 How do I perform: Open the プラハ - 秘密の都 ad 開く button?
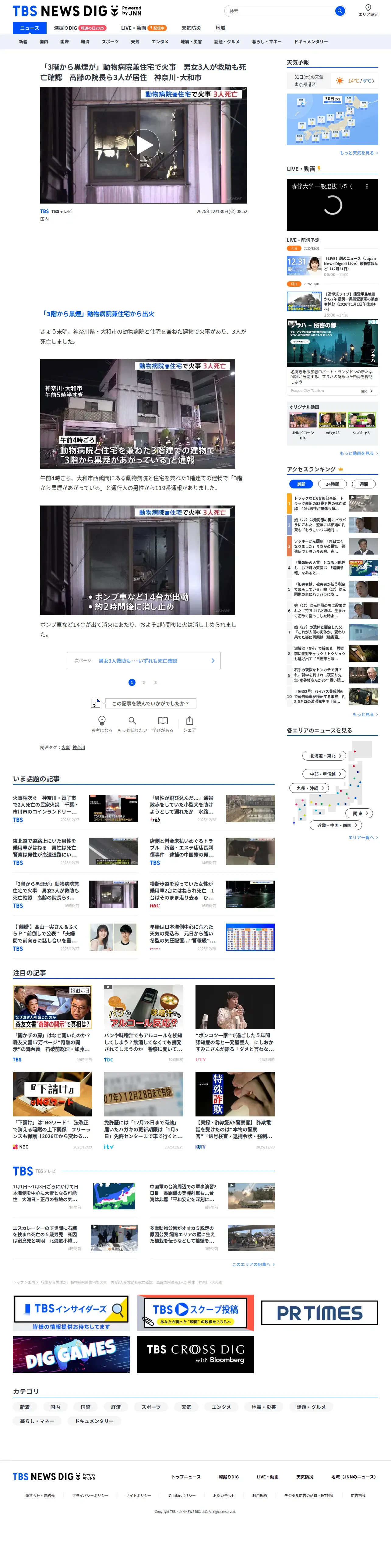(x=367, y=391)
